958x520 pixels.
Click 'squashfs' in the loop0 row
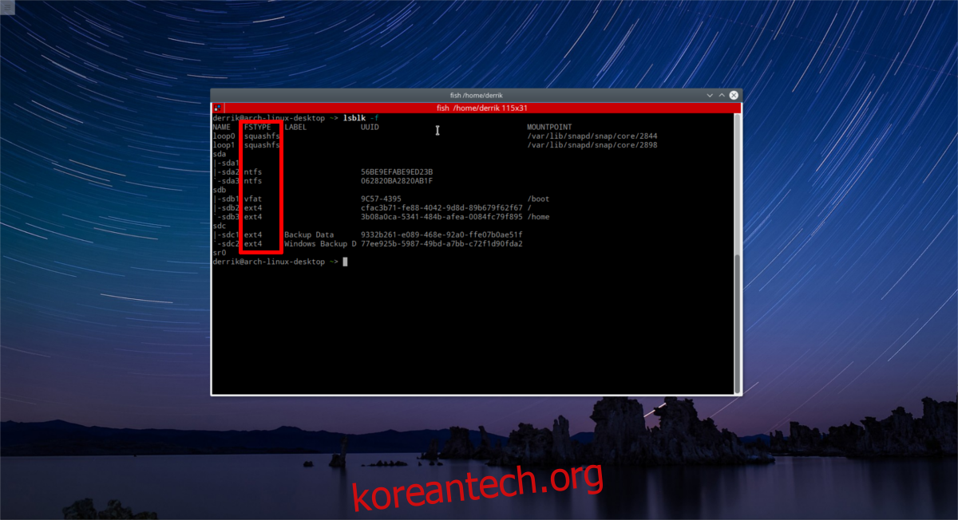click(x=262, y=136)
